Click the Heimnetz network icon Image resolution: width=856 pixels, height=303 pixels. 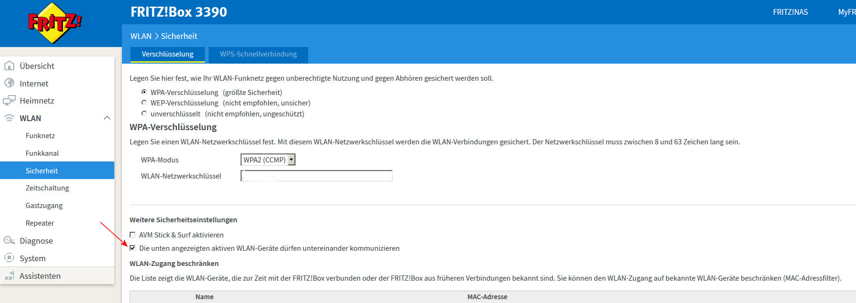(9, 101)
